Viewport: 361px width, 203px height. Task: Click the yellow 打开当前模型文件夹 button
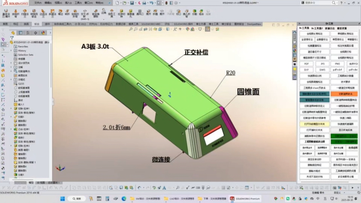tap(314, 124)
